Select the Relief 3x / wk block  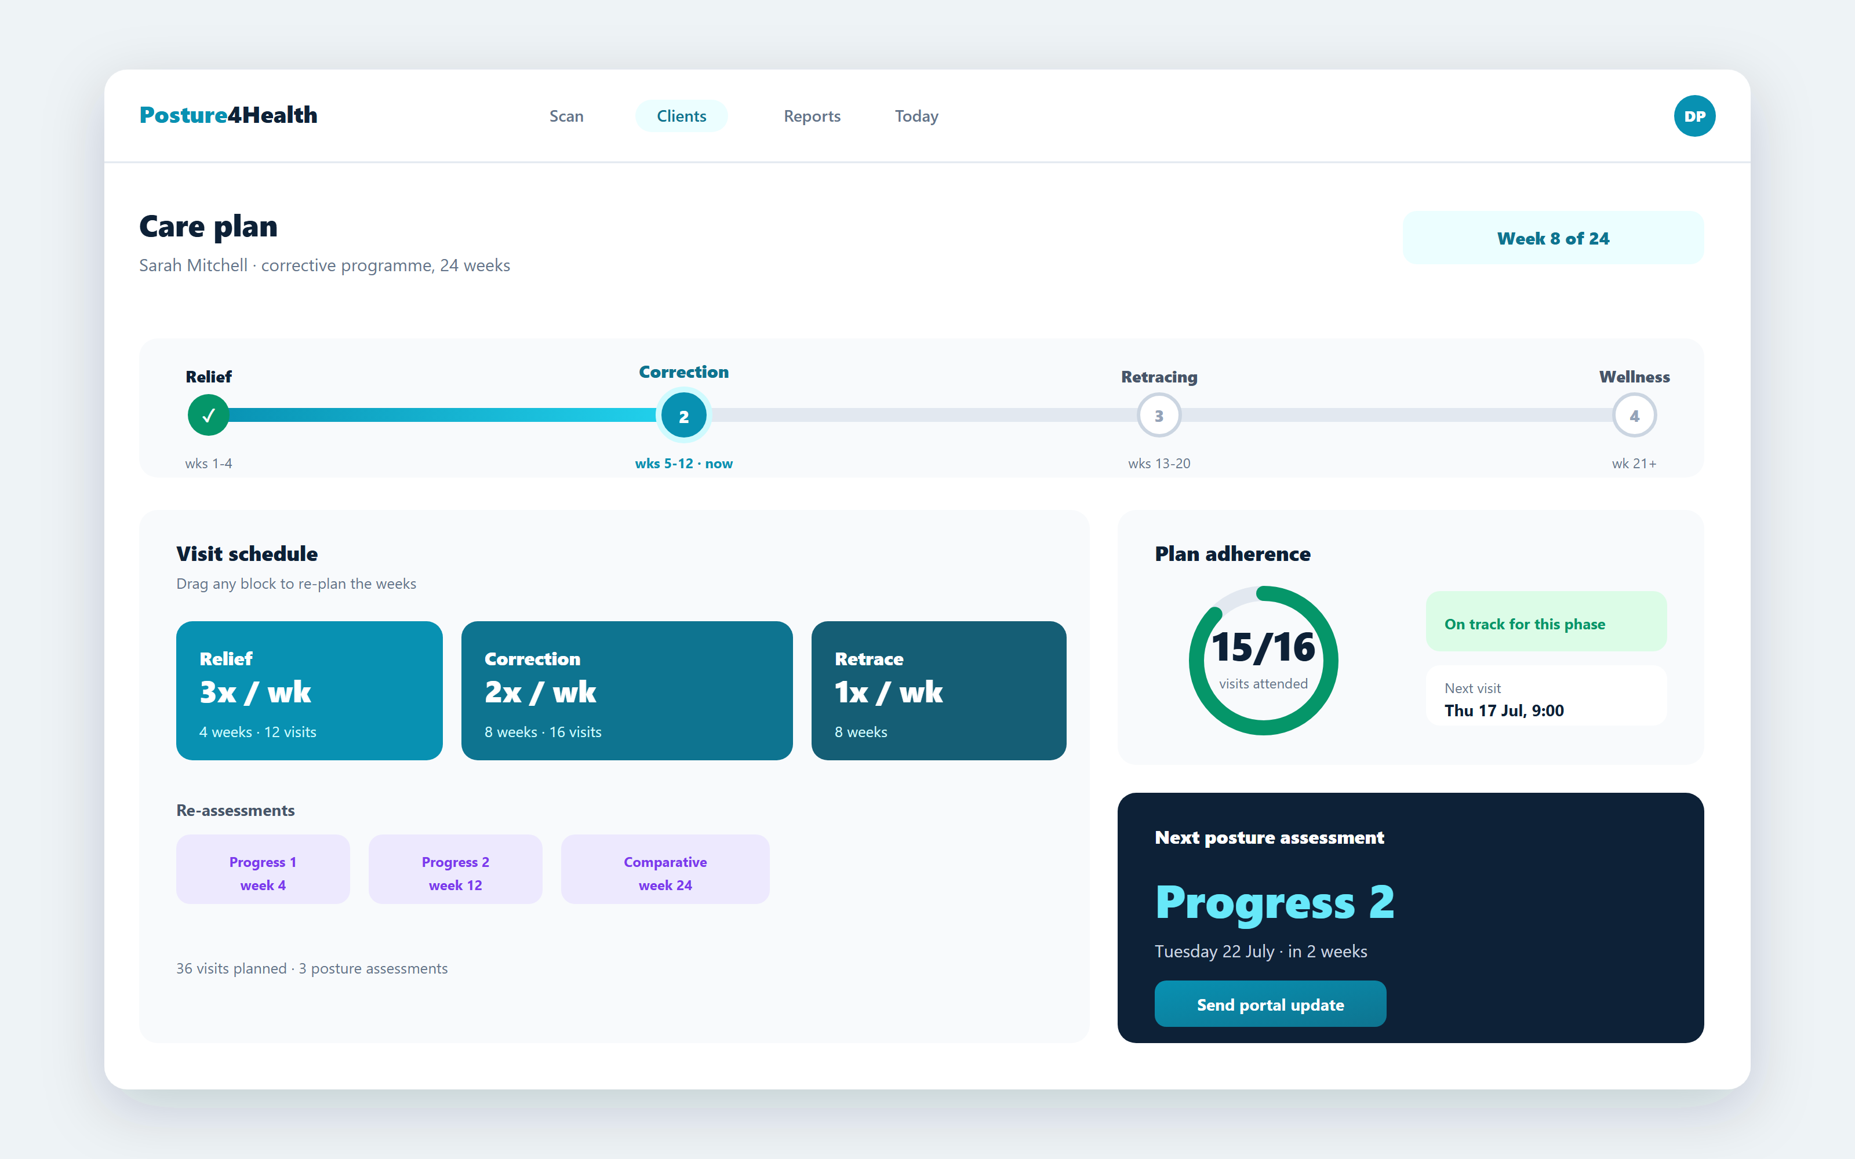309,691
